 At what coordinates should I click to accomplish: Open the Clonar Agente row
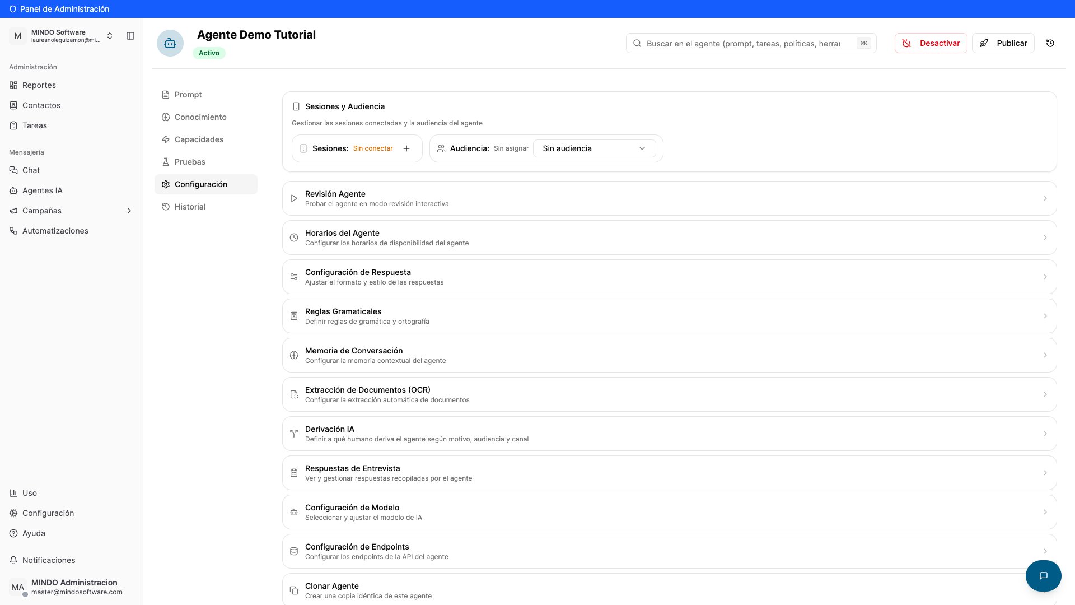pyautogui.click(x=669, y=589)
